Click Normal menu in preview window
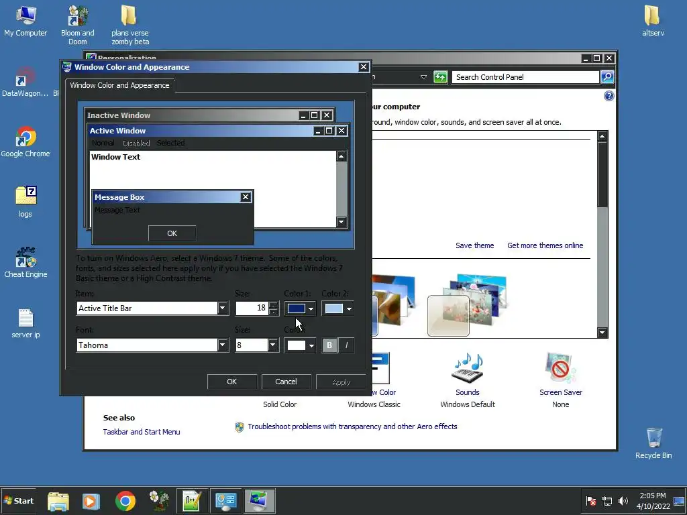Image resolution: width=687 pixels, height=515 pixels. click(103, 144)
